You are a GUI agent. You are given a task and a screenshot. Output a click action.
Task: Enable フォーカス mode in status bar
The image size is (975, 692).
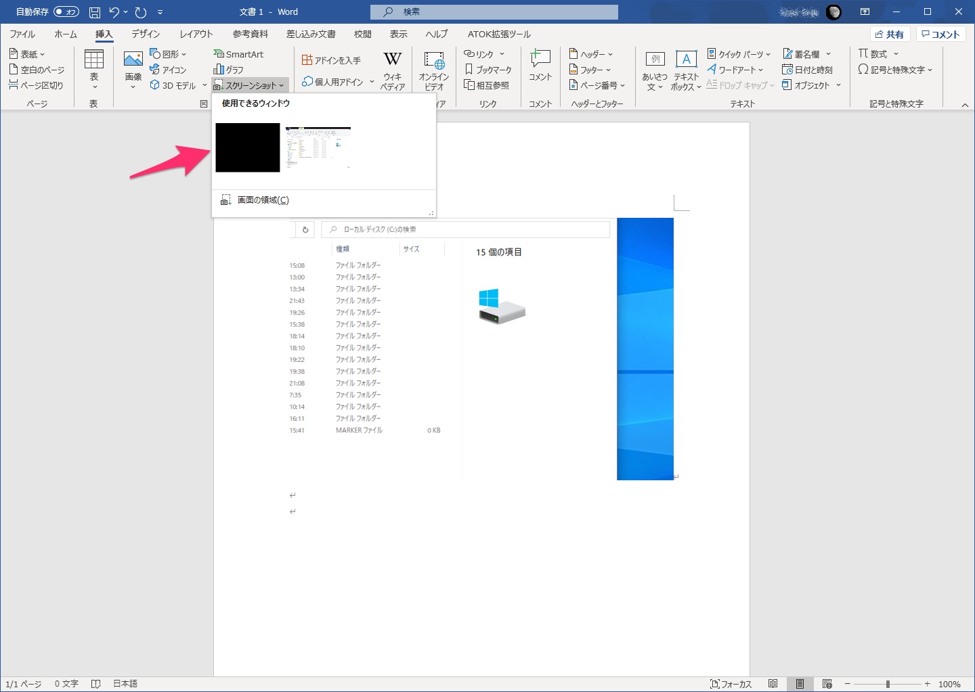(731, 684)
